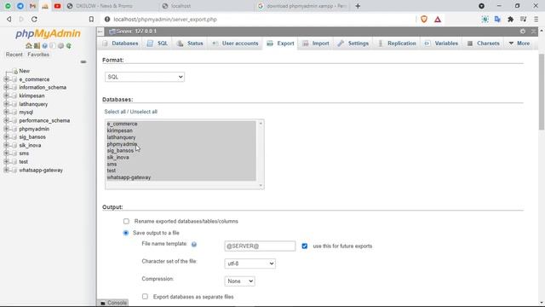Click the File name template field
Viewport: 545px width, 307px height.
260,246
